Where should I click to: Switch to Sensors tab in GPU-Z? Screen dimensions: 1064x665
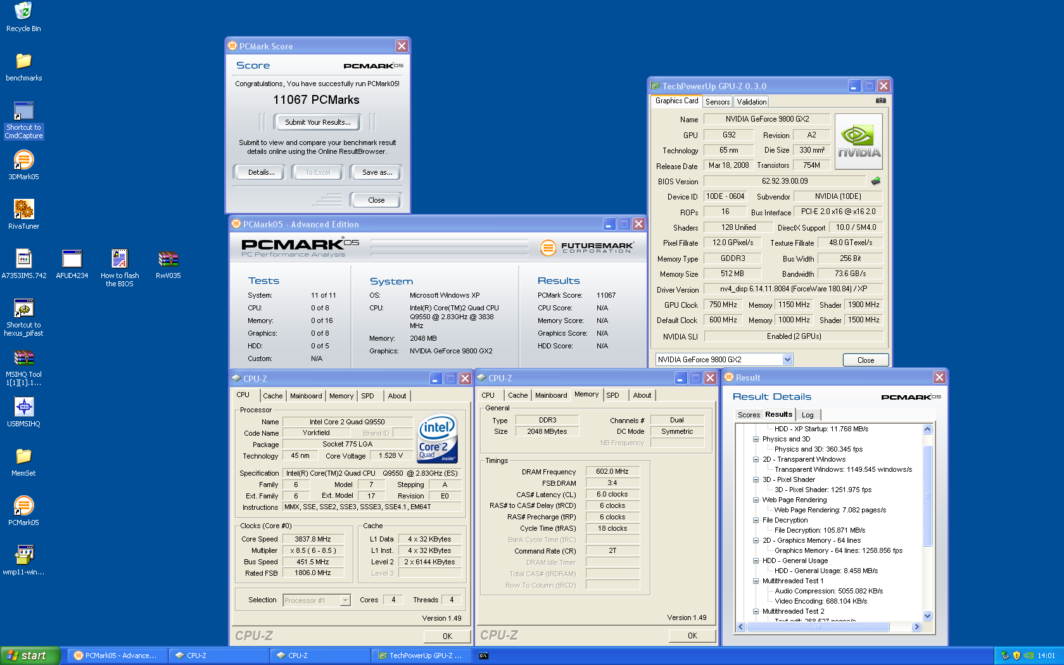[x=718, y=102]
